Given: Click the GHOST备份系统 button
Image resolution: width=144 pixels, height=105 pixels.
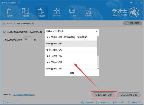Looking at the screenshot, I should [x=104, y=95].
